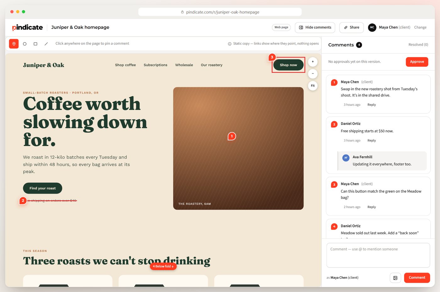Zoom out with the minus button
The image size is (440, 292).
click(x=313, y=74)
